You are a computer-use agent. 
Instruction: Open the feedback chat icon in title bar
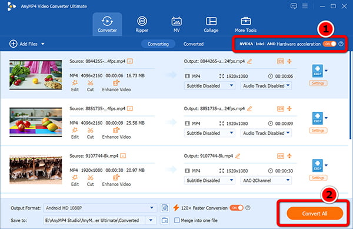(294, 6)
